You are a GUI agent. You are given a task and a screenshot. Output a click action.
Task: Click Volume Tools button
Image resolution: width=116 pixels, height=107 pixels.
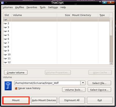74,90
